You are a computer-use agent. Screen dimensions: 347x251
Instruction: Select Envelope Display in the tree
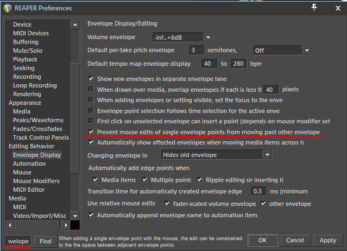coord(37,155)
